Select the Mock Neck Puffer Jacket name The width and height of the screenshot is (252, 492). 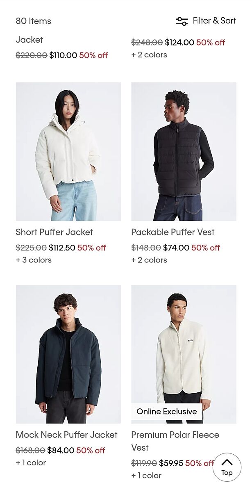click(67, 435)
